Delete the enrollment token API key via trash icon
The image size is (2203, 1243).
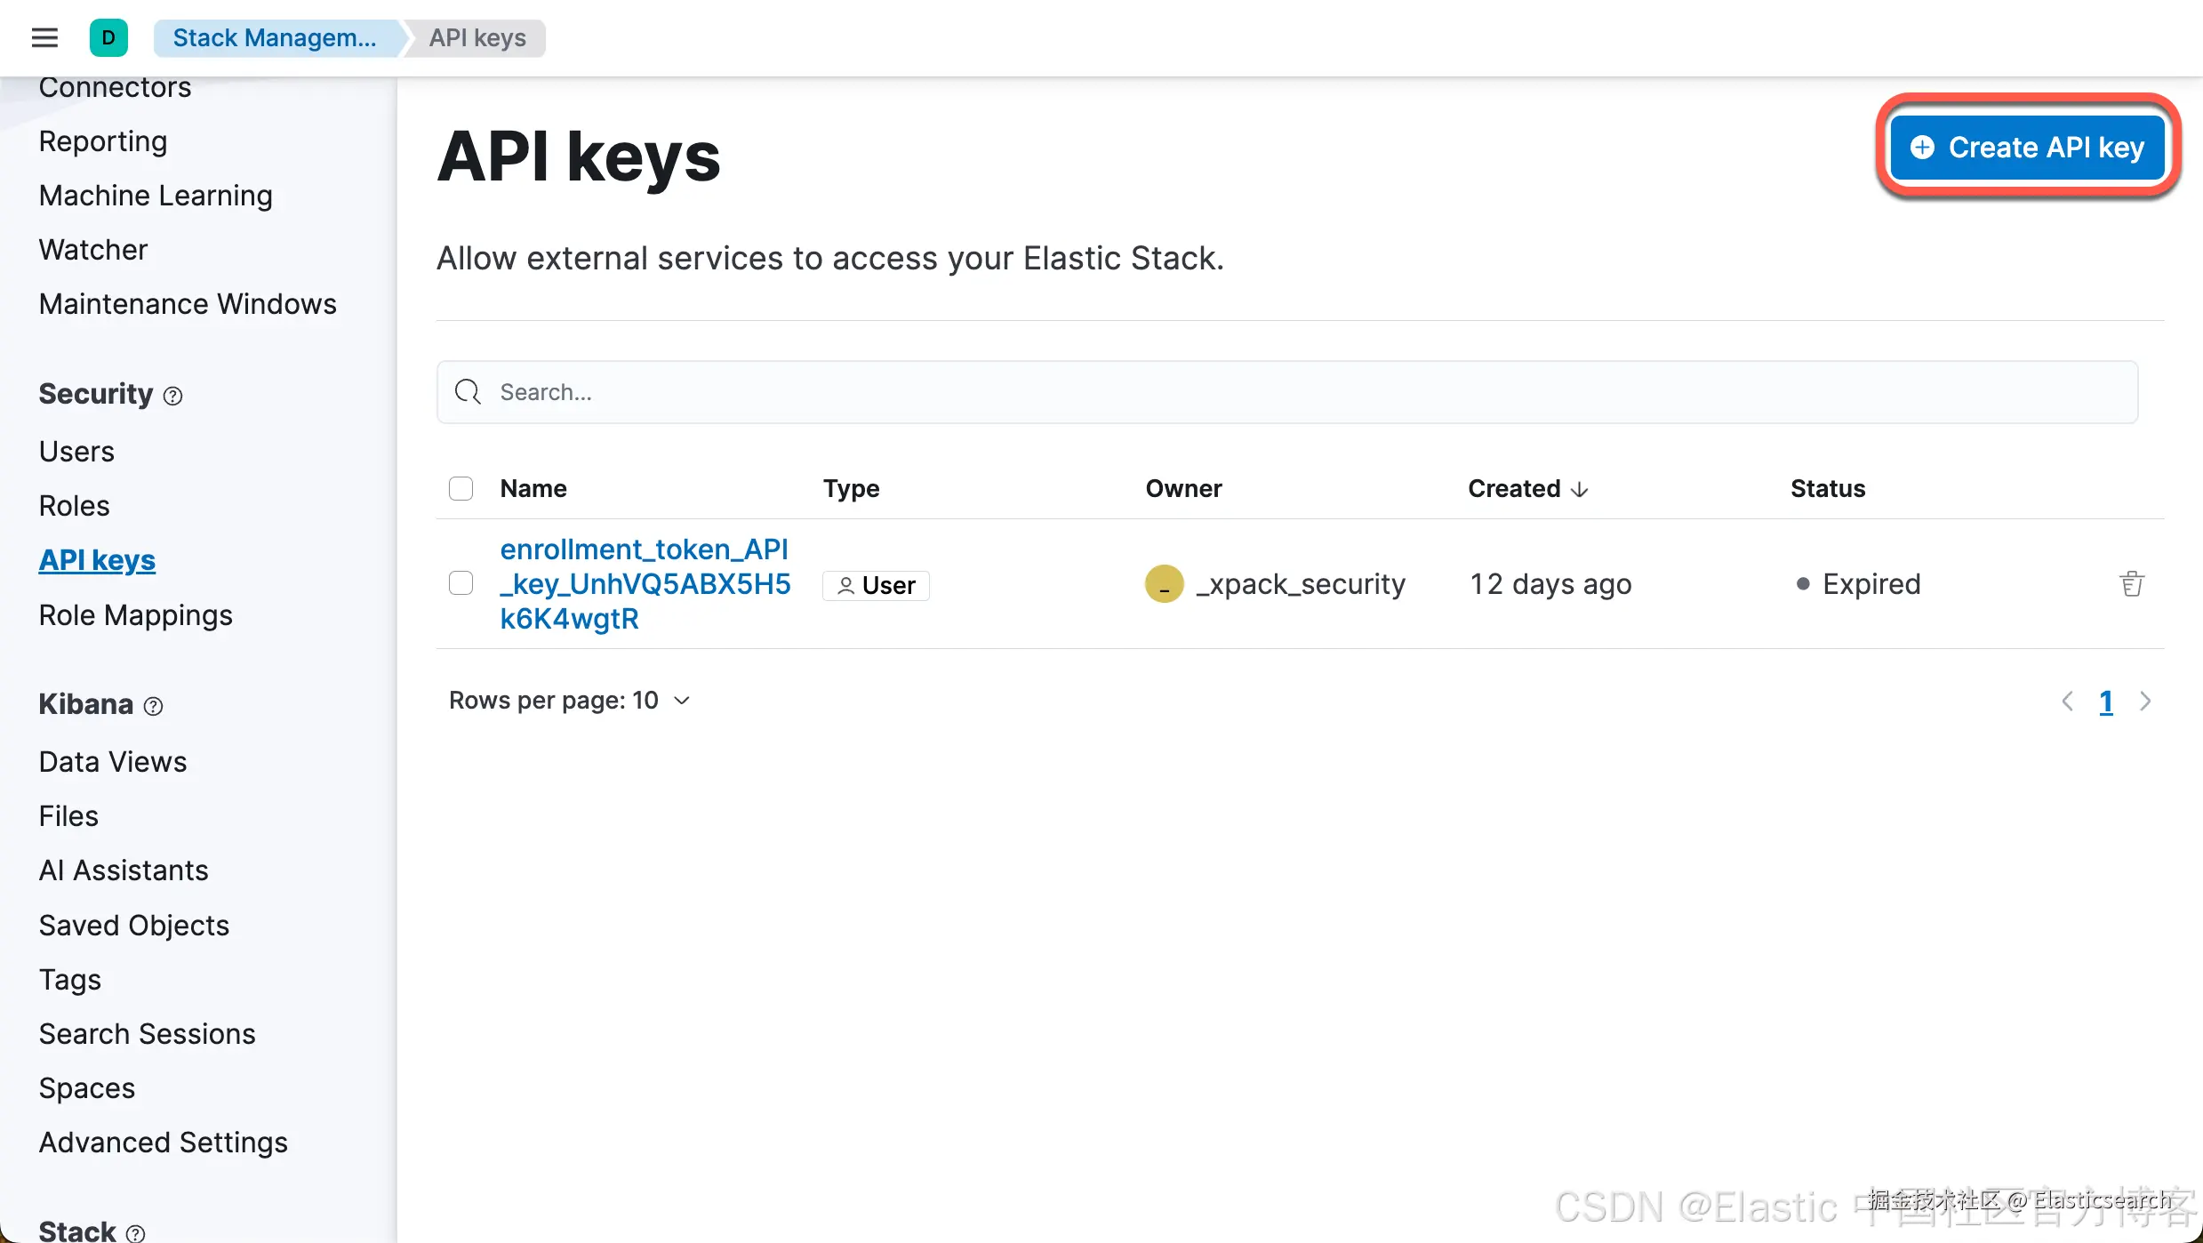tap(2132, 584)
